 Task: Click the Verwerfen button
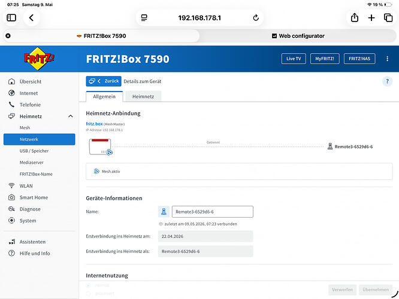click(x=342, y=289)
